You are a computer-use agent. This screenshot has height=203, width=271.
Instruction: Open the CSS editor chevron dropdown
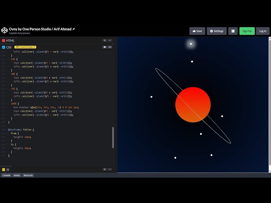pyautogui.click(x=110, y=47)
